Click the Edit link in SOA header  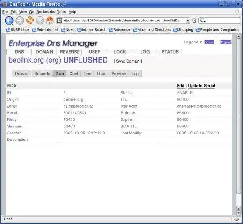coord(181,86)
